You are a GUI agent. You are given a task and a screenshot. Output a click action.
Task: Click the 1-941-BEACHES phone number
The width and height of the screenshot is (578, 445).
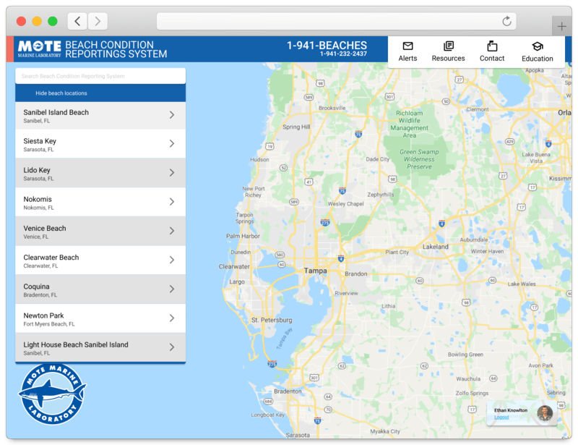[x=327, y=46]
